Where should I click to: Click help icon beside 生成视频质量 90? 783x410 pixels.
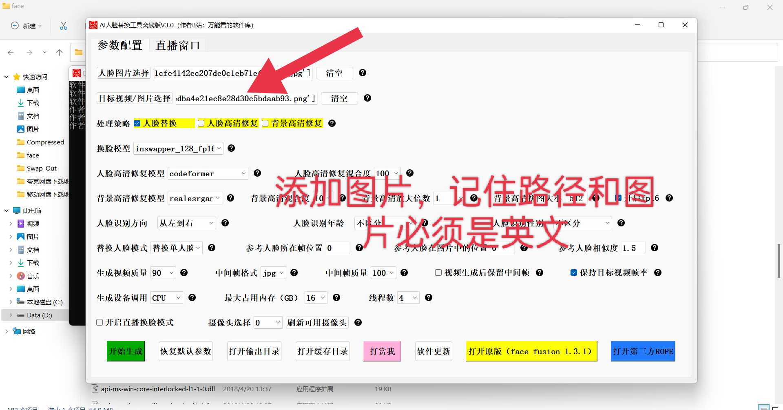[184, 273]
